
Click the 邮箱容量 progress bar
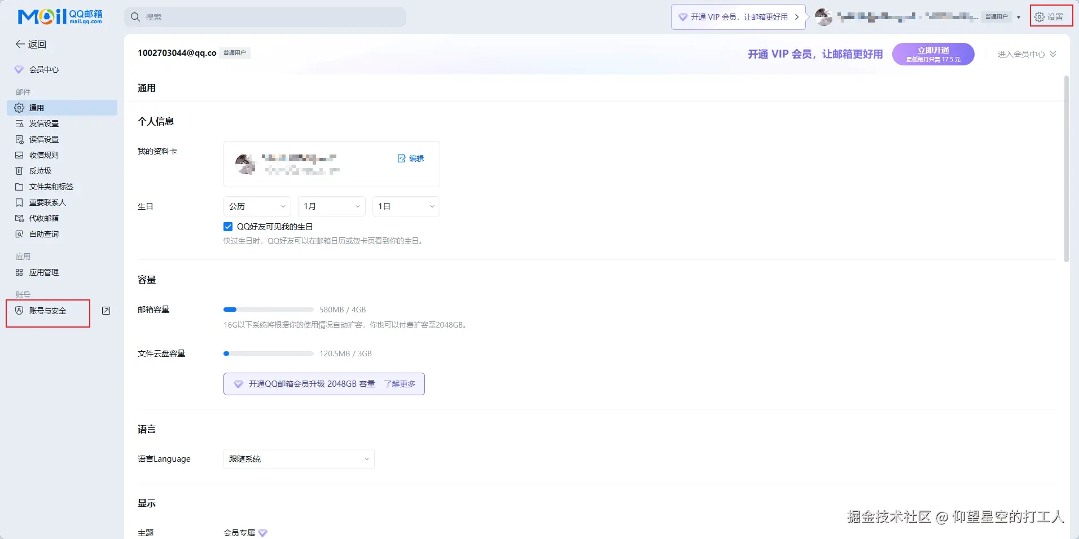click(x=269, y=310)
